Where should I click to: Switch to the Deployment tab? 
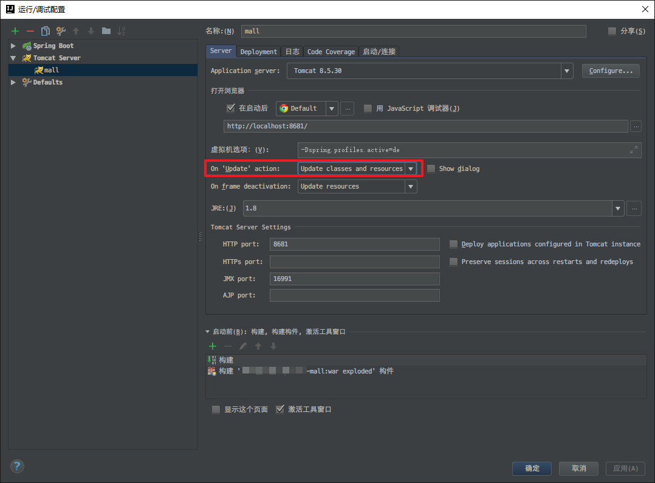(x=258, y=52)
